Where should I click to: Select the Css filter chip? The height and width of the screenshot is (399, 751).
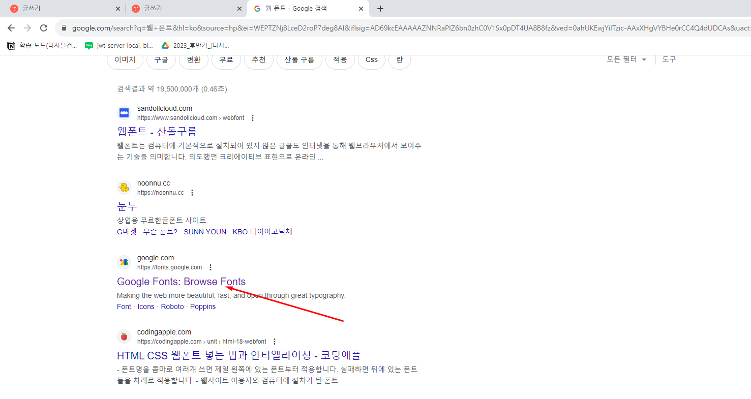(x=372, y=60)
